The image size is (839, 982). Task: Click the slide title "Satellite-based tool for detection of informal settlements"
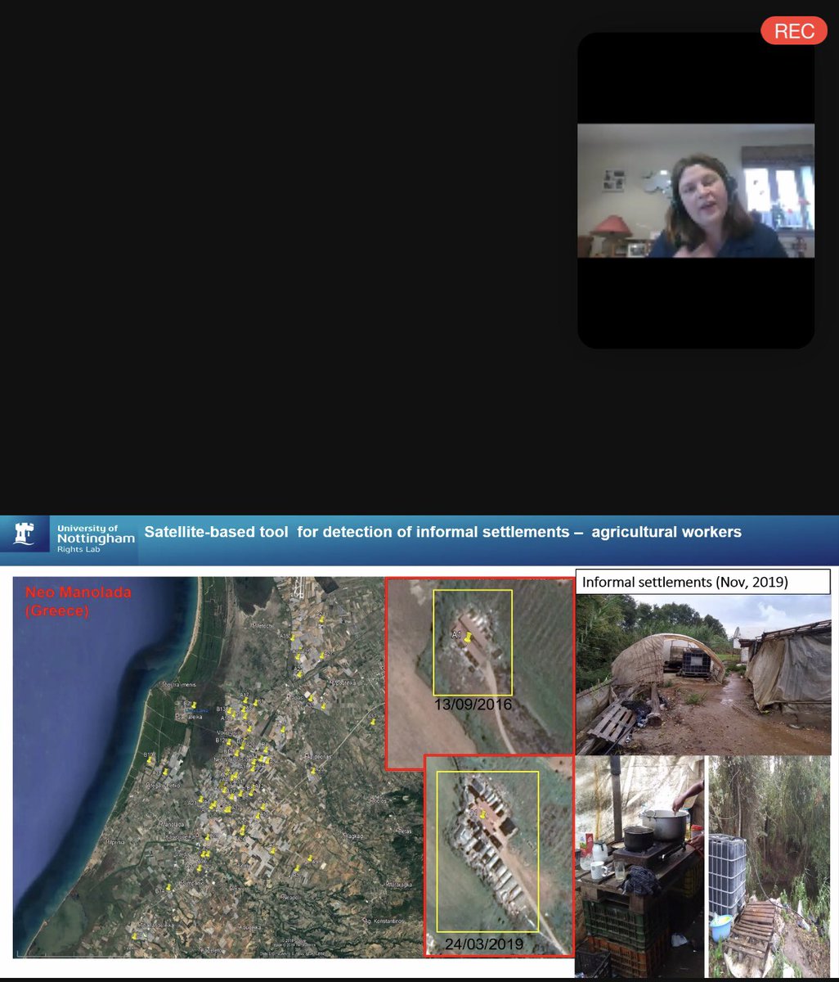click(442, 533)
